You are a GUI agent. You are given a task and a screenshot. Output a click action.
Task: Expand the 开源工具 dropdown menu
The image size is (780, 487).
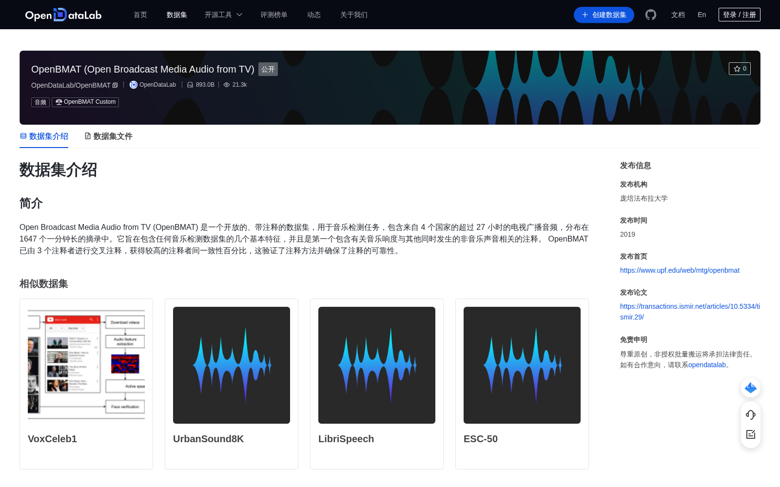tap(223, 15)
